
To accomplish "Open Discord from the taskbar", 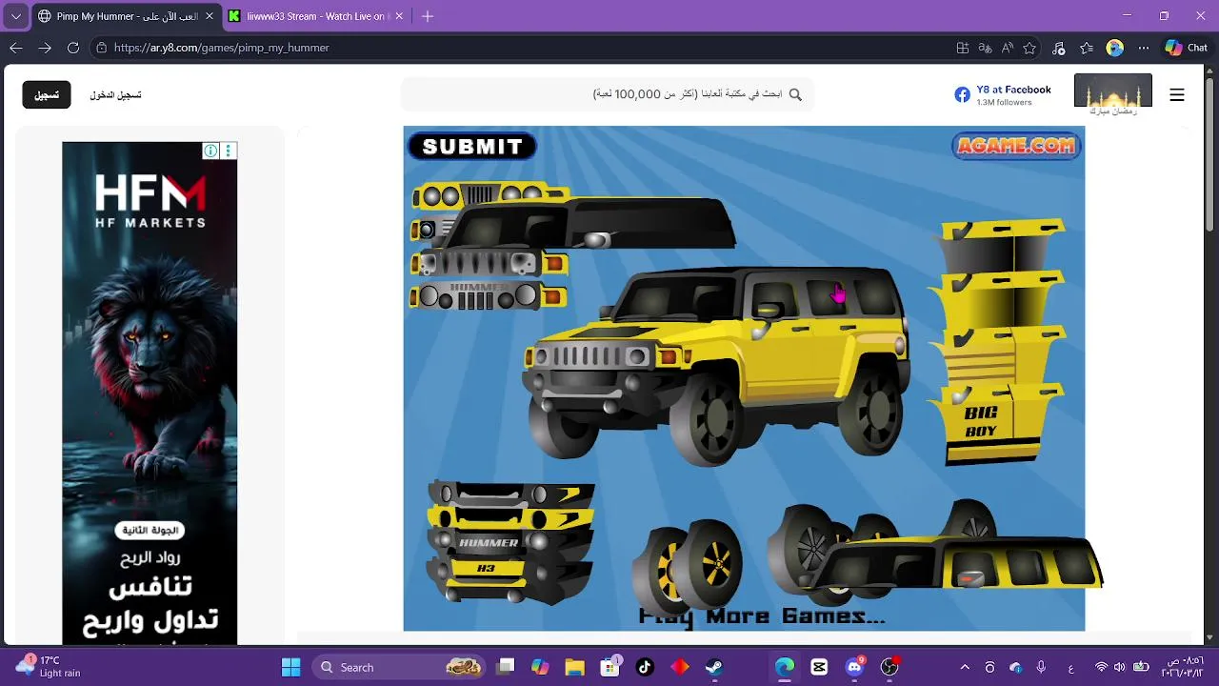I will point(855,667).
